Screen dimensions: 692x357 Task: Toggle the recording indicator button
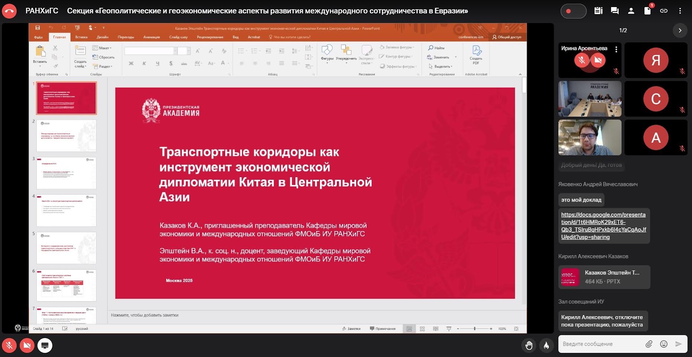[573, 11]
